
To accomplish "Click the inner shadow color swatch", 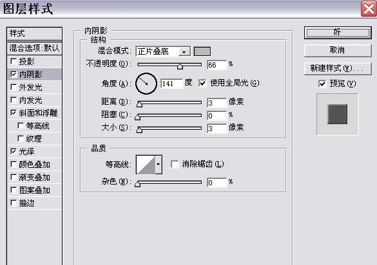I will [x=202, y=51].
